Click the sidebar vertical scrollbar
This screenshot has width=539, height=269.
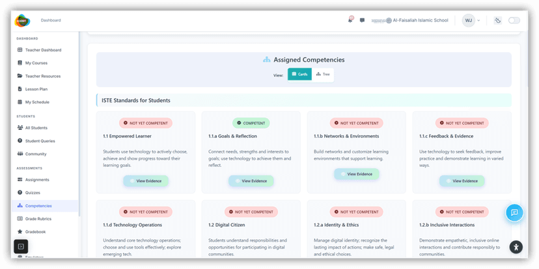[79, 130]
